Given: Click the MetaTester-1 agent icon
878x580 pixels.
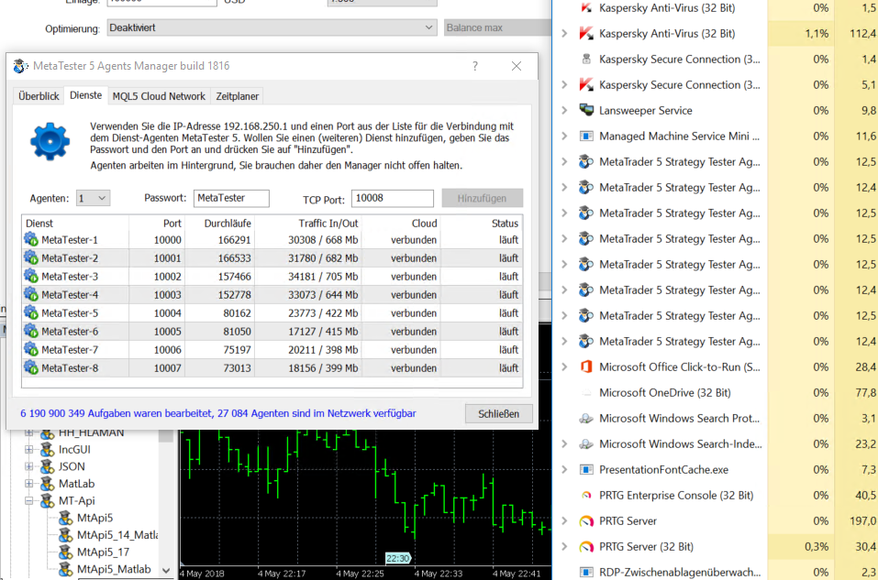Looking at the screenshot, I should [x=31, y=239].
